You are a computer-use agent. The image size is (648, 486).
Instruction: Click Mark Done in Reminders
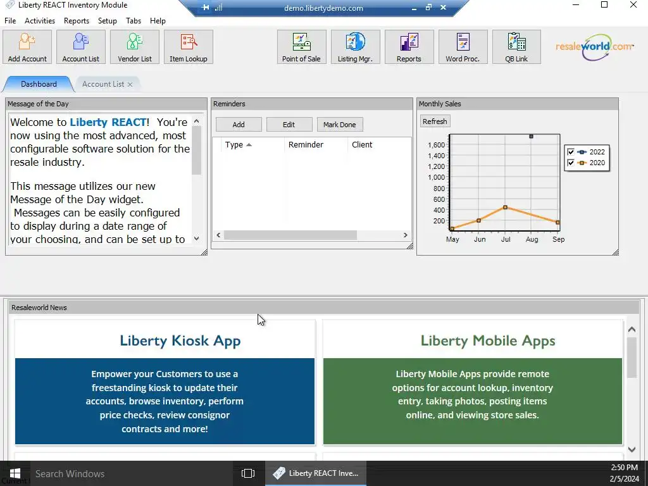tap(339, 125)
